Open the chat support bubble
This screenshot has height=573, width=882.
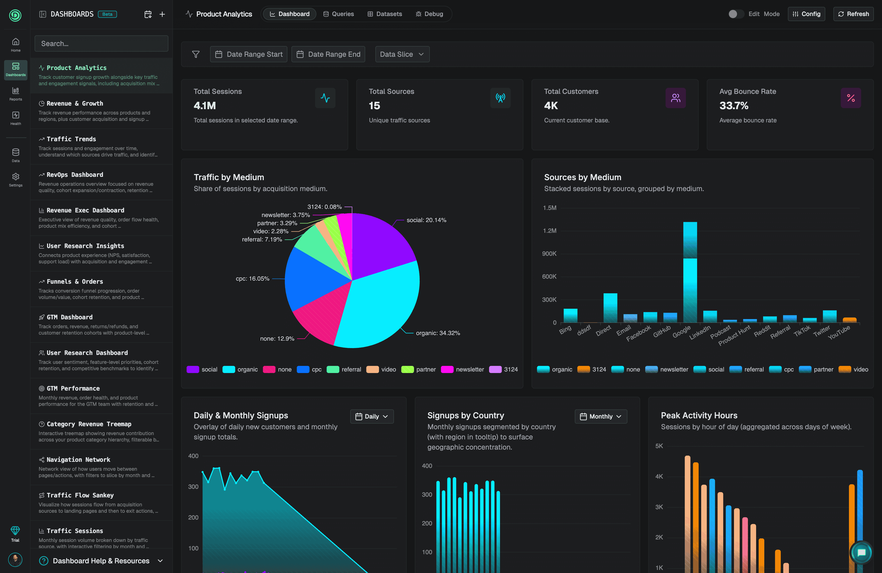(861, 553)
